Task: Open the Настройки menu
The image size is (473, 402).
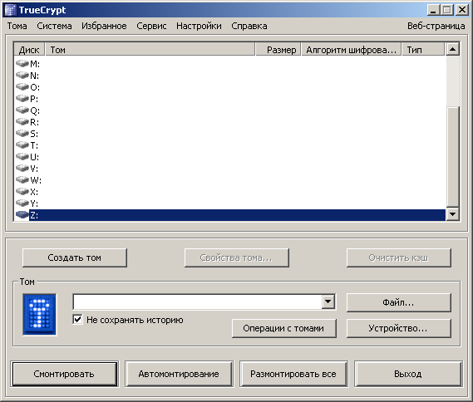Action: [199, 26]
